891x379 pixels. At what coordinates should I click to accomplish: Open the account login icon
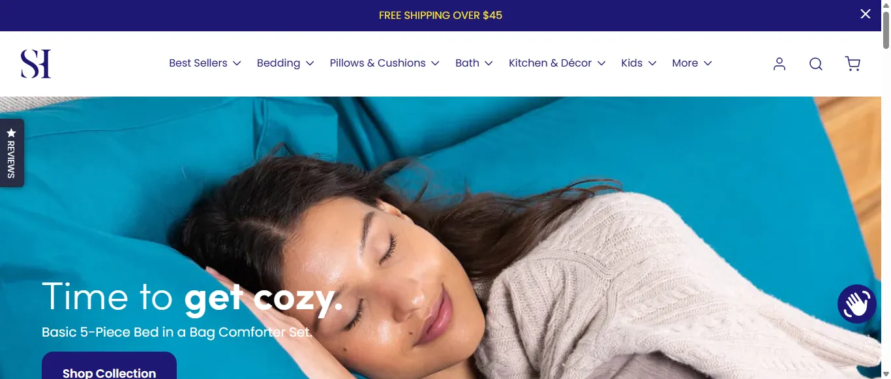pos(779,63)
